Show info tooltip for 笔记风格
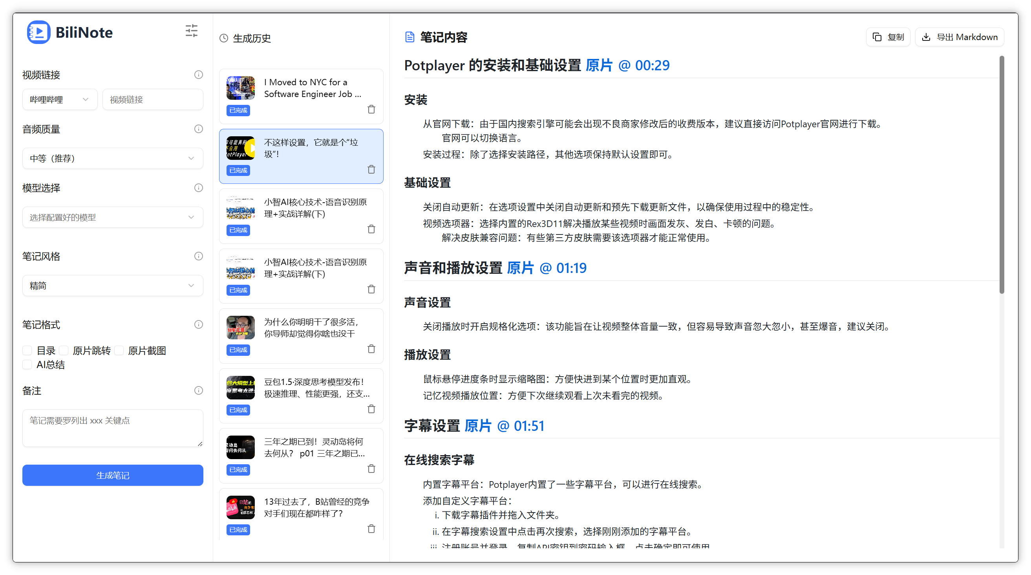The width and height of the screenshot is (1031, 575). click(199, 256)
